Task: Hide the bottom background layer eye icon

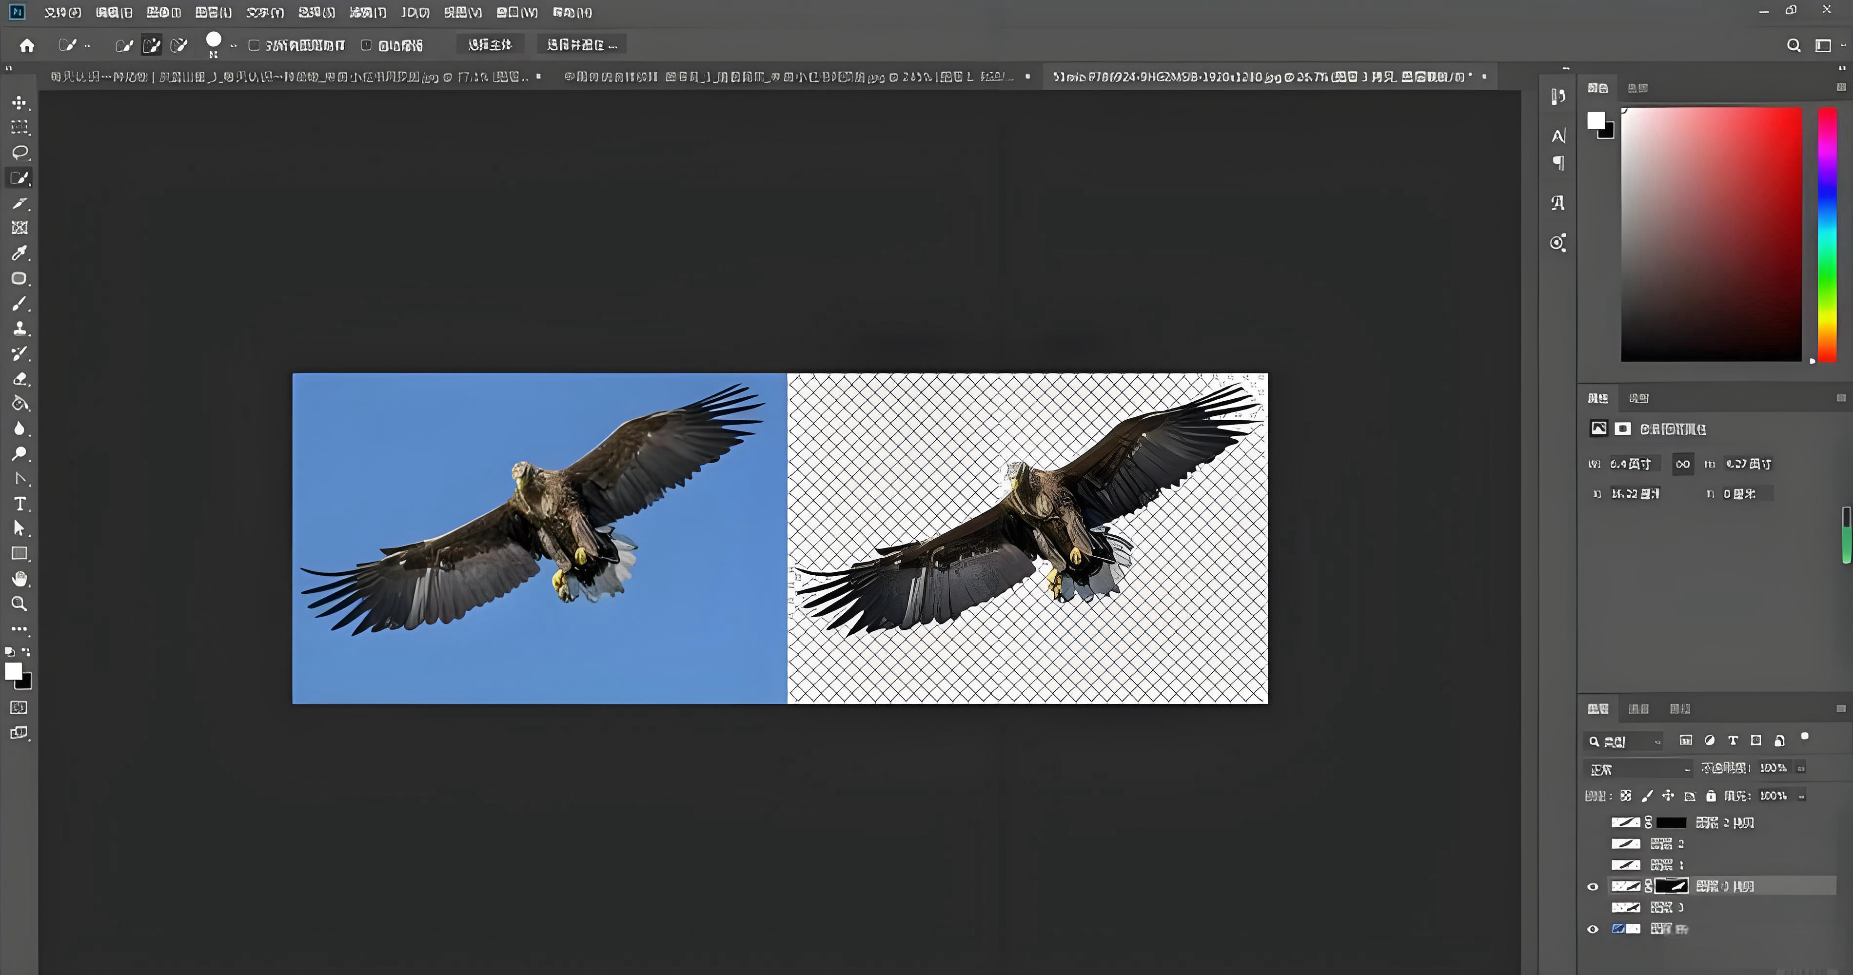Action: point(1593,929)
